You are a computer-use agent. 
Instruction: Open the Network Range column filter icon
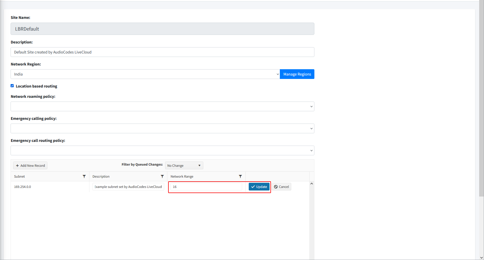pos(240,176)
